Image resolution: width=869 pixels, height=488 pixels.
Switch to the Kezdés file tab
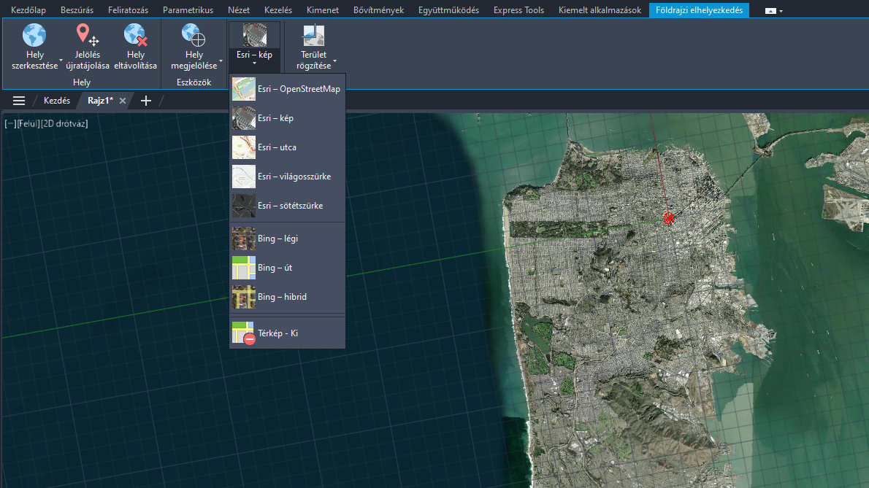[57, 101]
